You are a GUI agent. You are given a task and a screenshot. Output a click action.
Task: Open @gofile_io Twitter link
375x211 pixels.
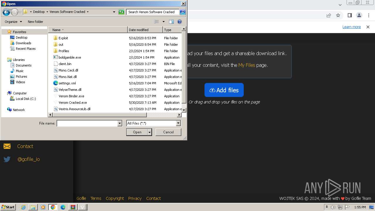(x=28, y=159)
